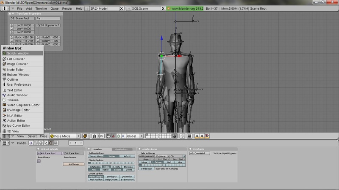The image size is (339, 190).
Task: Toggle the Names display option
Action: [106, 170]
